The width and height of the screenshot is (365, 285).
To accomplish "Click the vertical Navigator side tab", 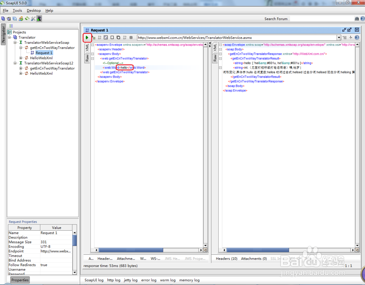I will click(3, 34).
